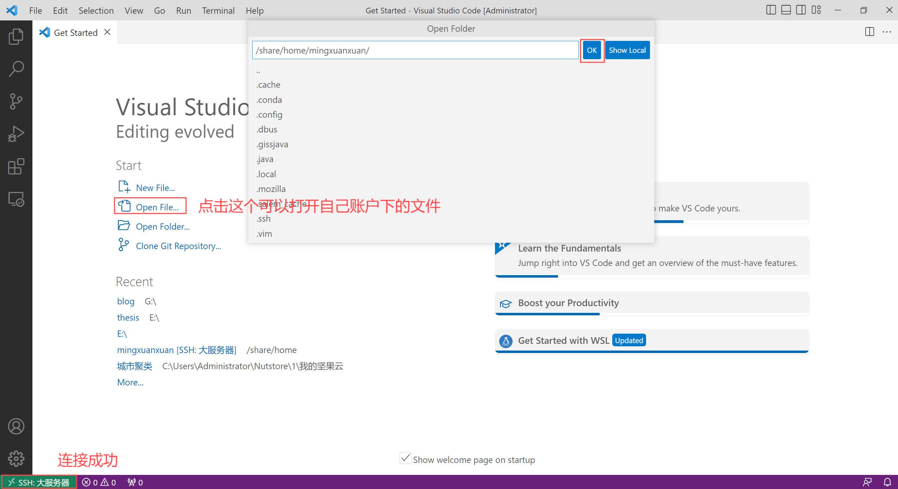
Task: Click the folder path input field
Action: pos(415,50)
